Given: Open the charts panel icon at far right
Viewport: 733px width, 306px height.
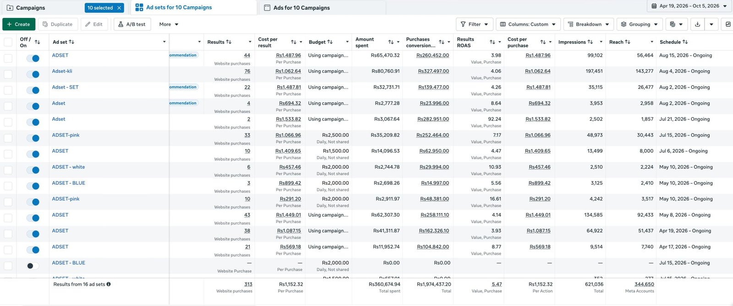Looking at the screenshot, I should coord(728,24).
